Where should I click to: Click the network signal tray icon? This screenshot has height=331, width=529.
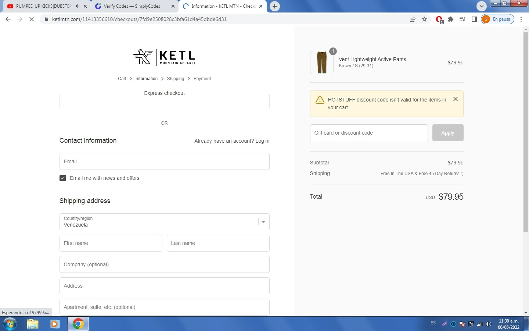pyautogui.click(x=480, y=324)
